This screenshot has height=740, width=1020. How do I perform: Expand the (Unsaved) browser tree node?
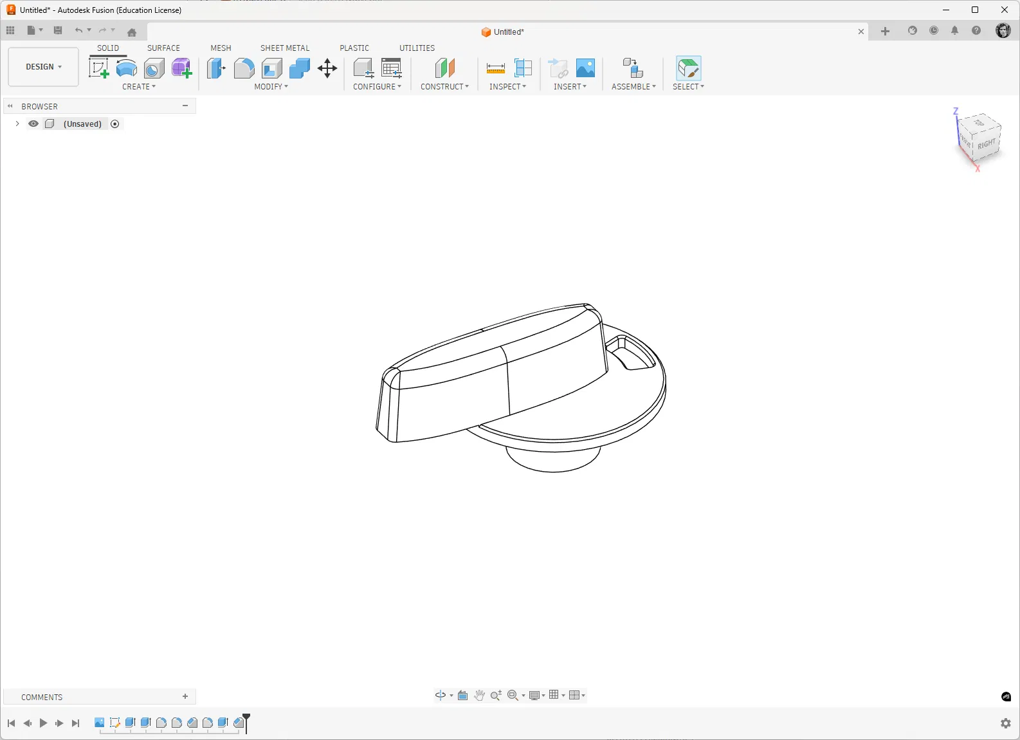[17, 124]
